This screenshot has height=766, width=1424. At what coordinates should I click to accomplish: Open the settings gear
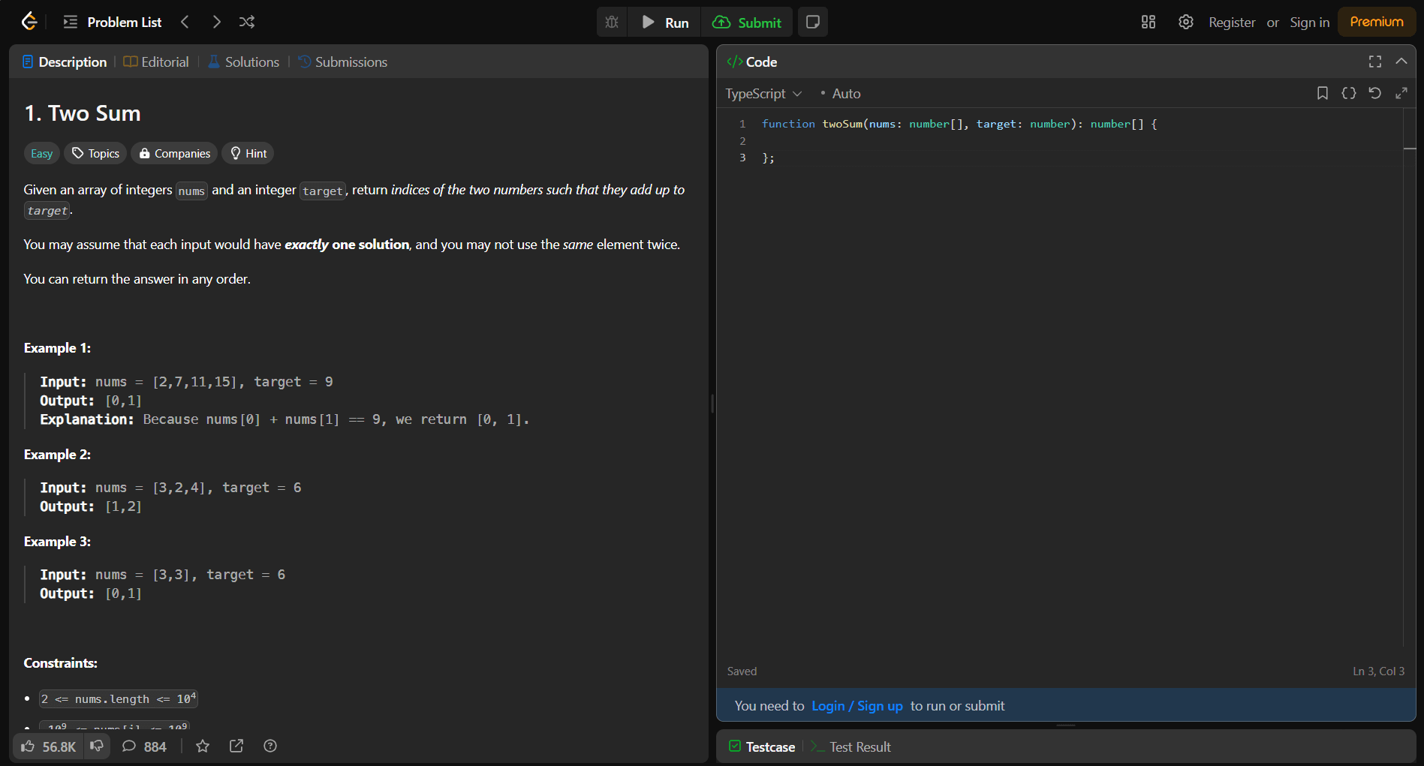(x=1185, y=22)
